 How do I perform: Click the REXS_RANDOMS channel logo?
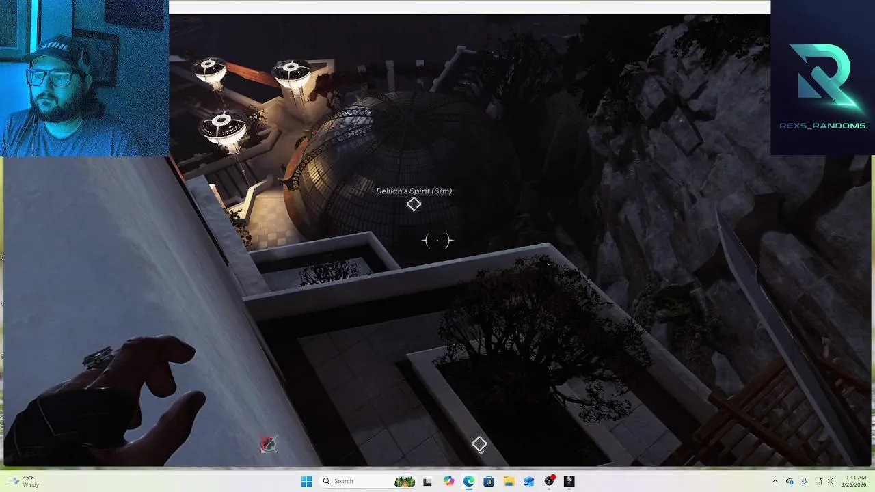point(823,77)
